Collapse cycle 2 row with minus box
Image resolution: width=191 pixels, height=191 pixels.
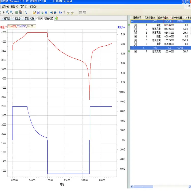[132, 48]
